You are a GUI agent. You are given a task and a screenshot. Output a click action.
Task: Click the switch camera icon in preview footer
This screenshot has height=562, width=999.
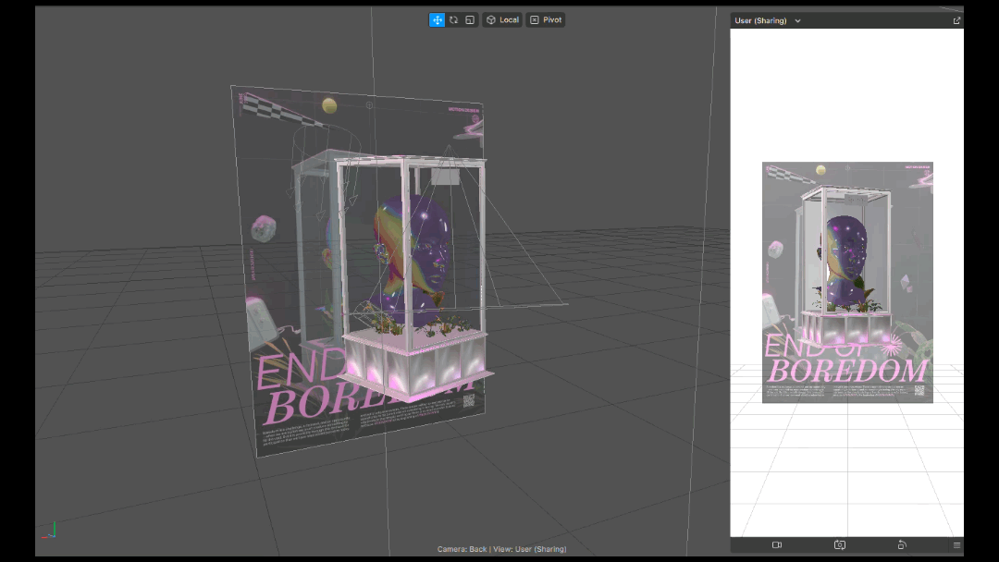click(x=840, y=545)
